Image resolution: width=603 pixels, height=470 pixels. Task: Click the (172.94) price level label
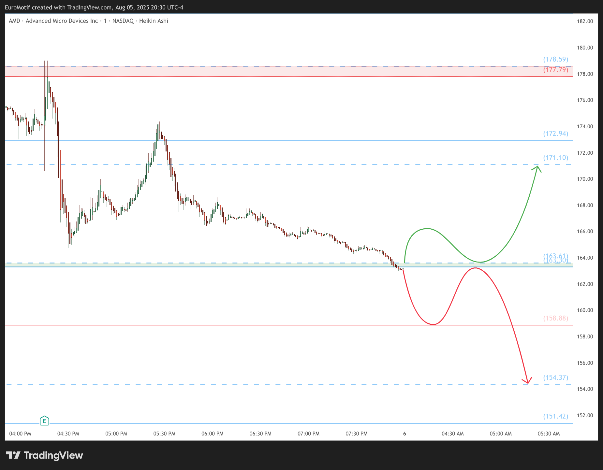(x=555, y=134)
